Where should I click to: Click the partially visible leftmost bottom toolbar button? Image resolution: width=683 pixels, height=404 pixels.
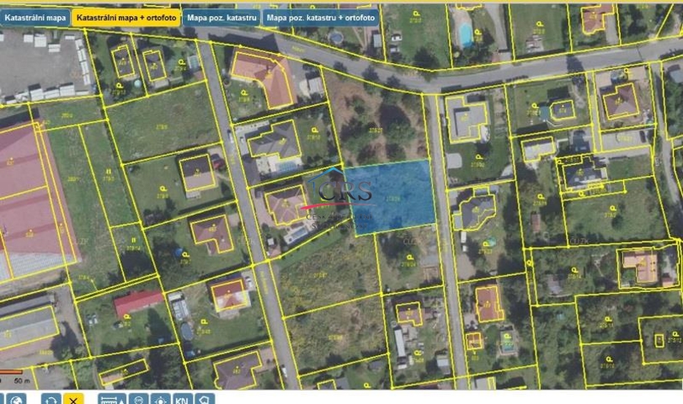coord(3,399)
